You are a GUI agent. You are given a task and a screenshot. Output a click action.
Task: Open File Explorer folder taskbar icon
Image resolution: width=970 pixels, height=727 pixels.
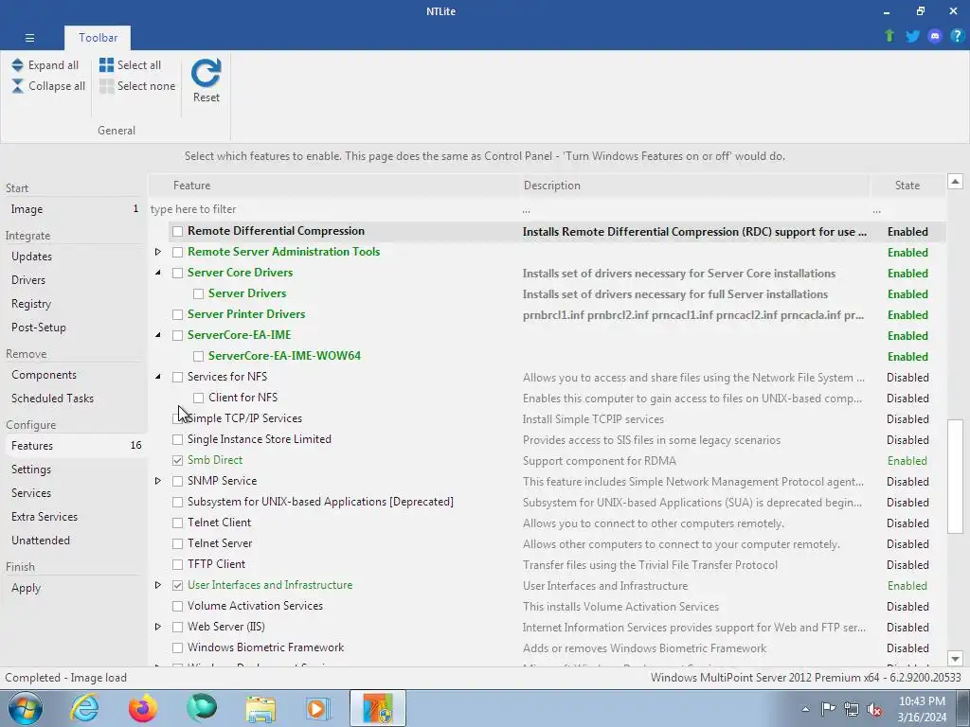(260, 709)
